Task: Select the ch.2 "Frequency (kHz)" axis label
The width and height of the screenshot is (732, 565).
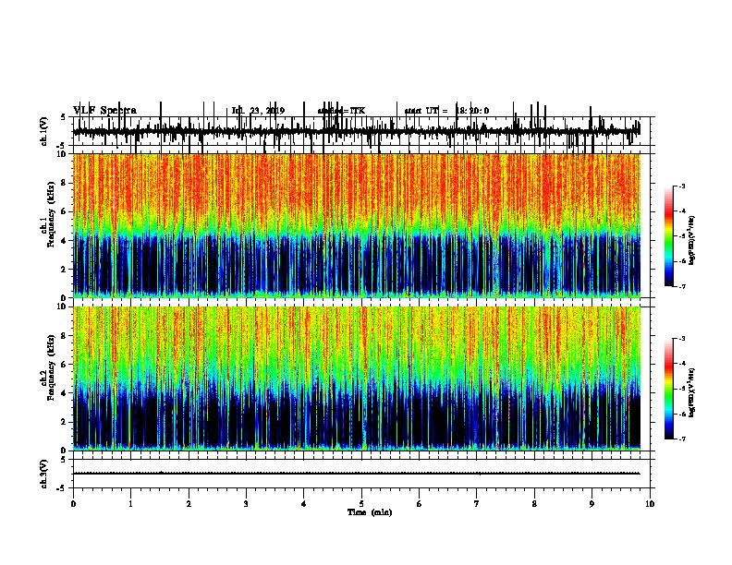Action: coord(51,367)
